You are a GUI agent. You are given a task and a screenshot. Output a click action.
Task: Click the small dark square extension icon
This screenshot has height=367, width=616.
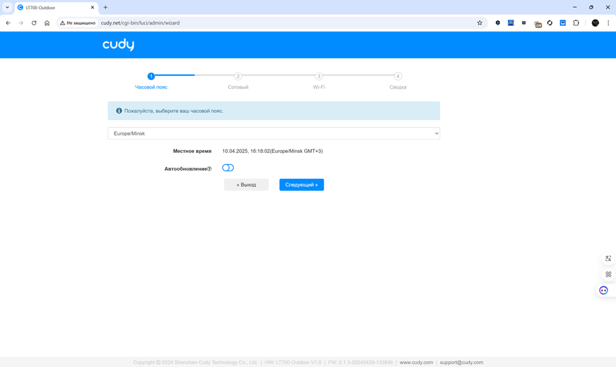(524, 22)
